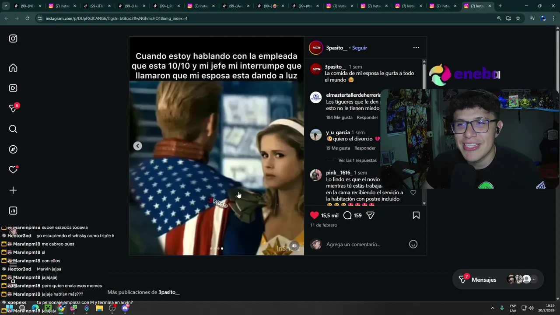Switch to the (99+)Tik tab

click(x=96, y=6)
